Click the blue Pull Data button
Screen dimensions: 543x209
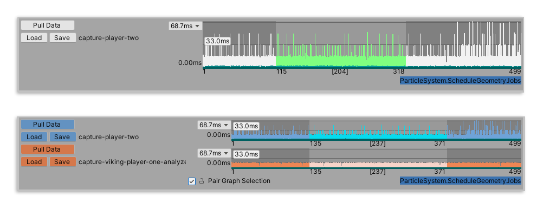[x=48, y=124]
